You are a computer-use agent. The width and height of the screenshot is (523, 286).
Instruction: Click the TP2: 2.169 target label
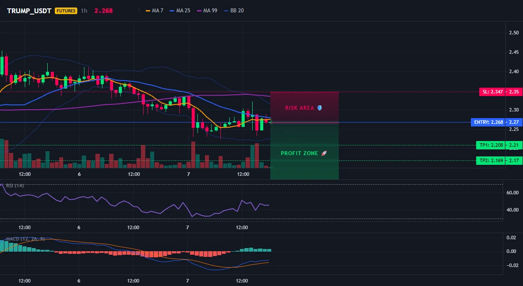coord(491,160)
